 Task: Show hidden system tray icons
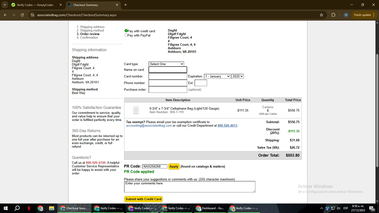321,208
